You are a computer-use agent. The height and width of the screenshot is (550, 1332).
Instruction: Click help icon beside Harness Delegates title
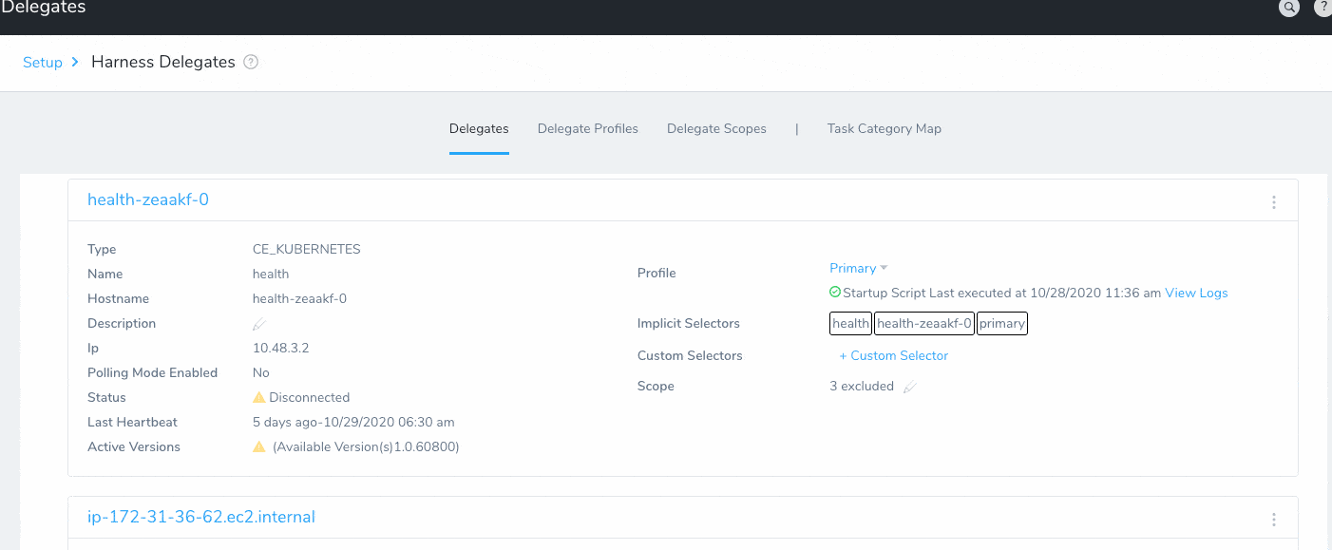(x=251, y=62)
